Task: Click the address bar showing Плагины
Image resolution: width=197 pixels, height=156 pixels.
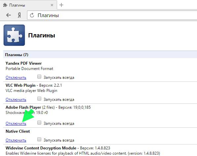Action: click(x=112, y=15)
